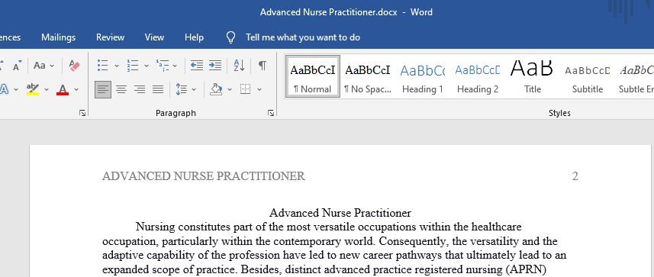This screenshot has height=277, width=654.
Task: Toggle Align Left paragraph alignment
Action: pyautogui.click(x=103, y=89)
